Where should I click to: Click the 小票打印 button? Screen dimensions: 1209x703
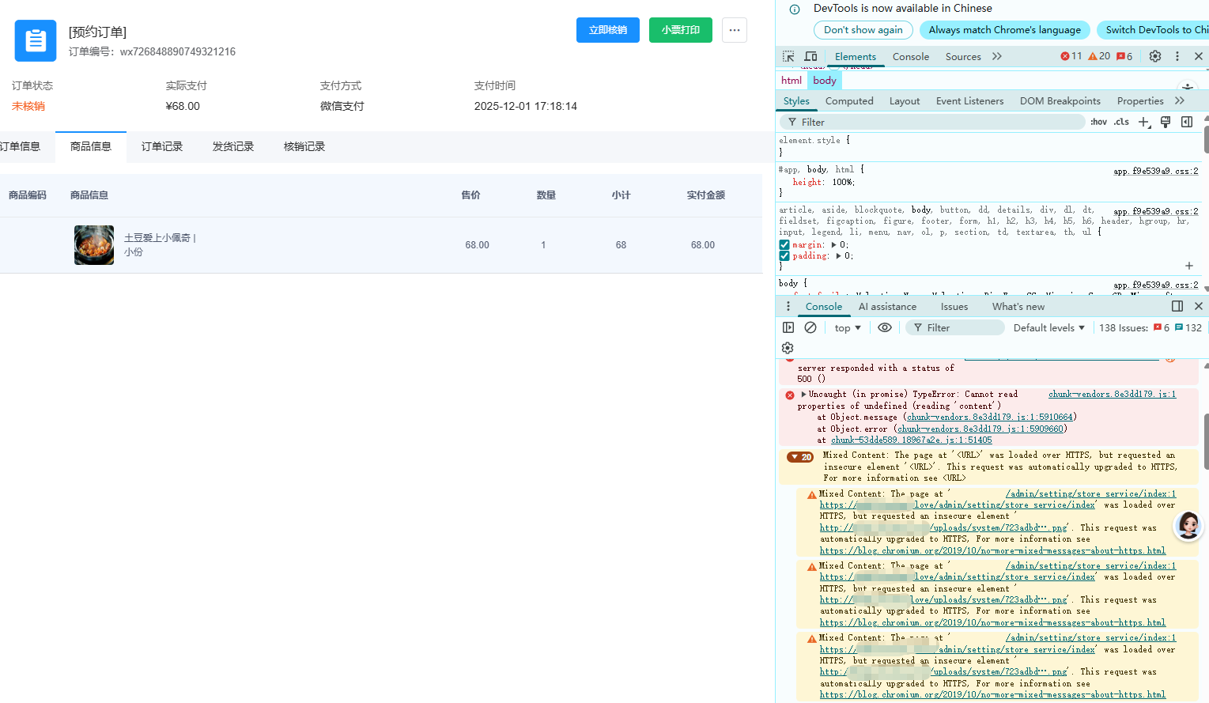point(680,30)
